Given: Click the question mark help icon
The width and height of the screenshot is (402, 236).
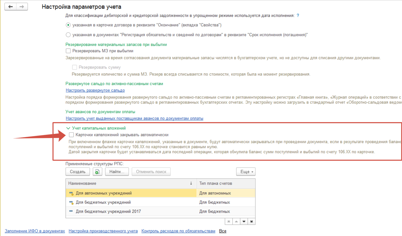Looking at the screenshot, I should coord(298,16).
